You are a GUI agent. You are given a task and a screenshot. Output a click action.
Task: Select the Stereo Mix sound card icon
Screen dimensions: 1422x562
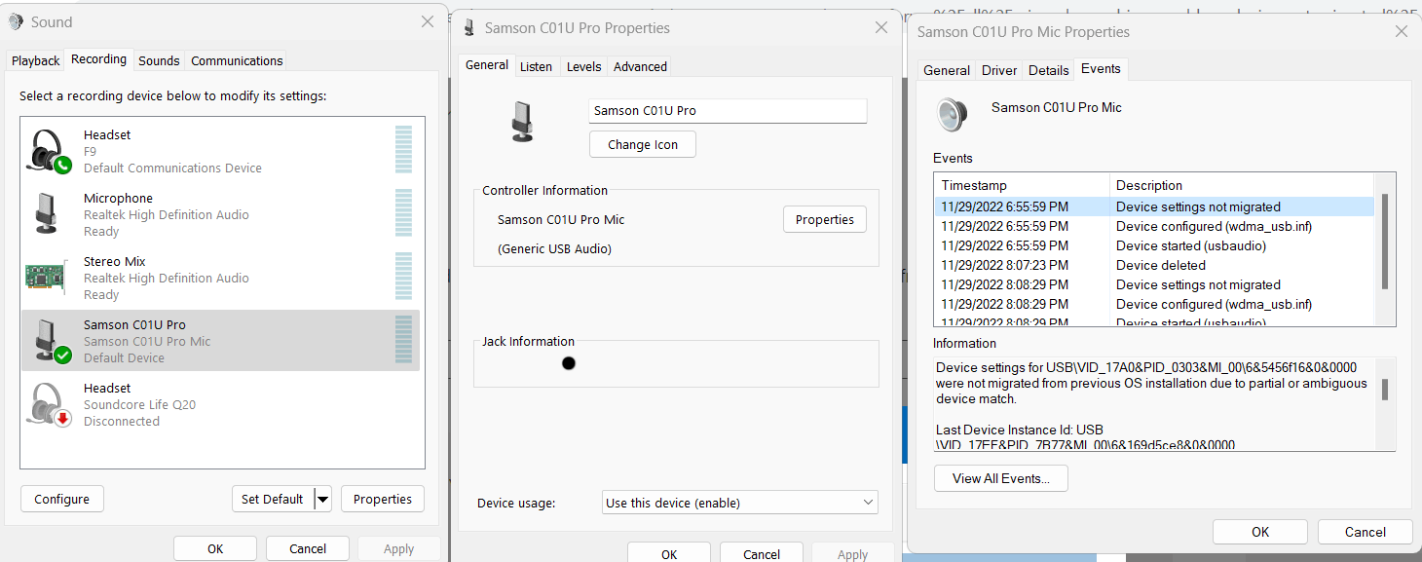click(45, 278)
